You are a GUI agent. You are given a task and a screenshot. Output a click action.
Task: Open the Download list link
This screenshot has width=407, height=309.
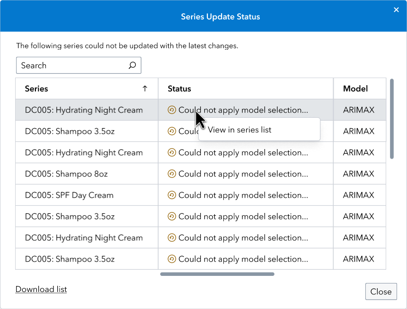(x=41, y=289)
